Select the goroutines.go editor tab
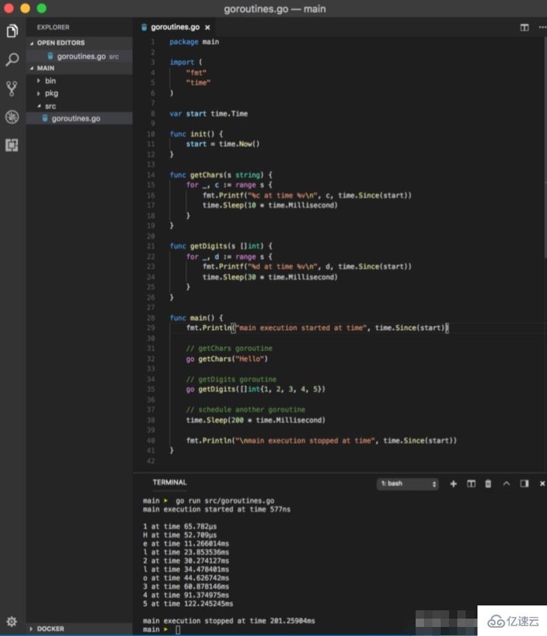Viewport: 547px width, 636px height. (174, 27)
